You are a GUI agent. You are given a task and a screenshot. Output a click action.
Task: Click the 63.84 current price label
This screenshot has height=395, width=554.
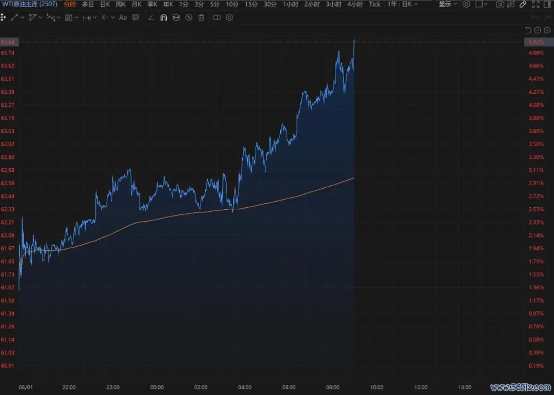(x=8, y=42)
